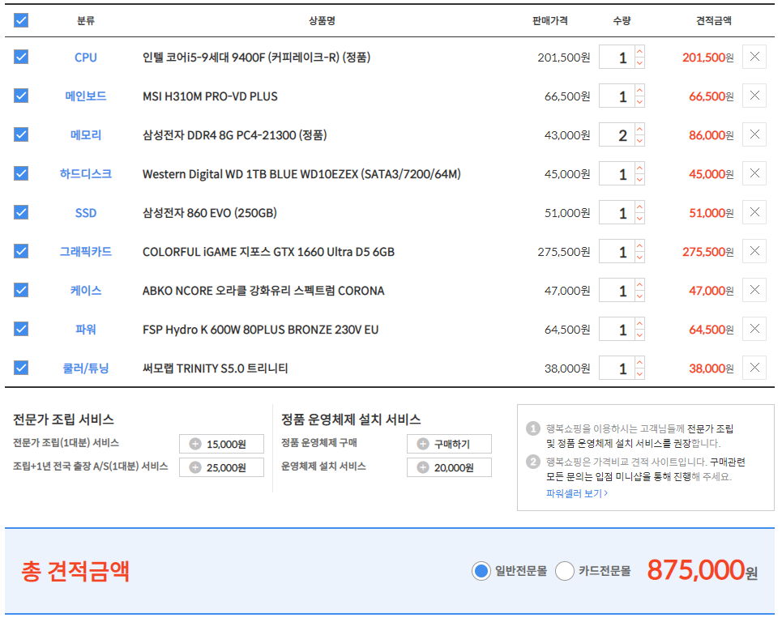
Task: Increase 파워 quantity with up arrow
Action: pos(639,323)
